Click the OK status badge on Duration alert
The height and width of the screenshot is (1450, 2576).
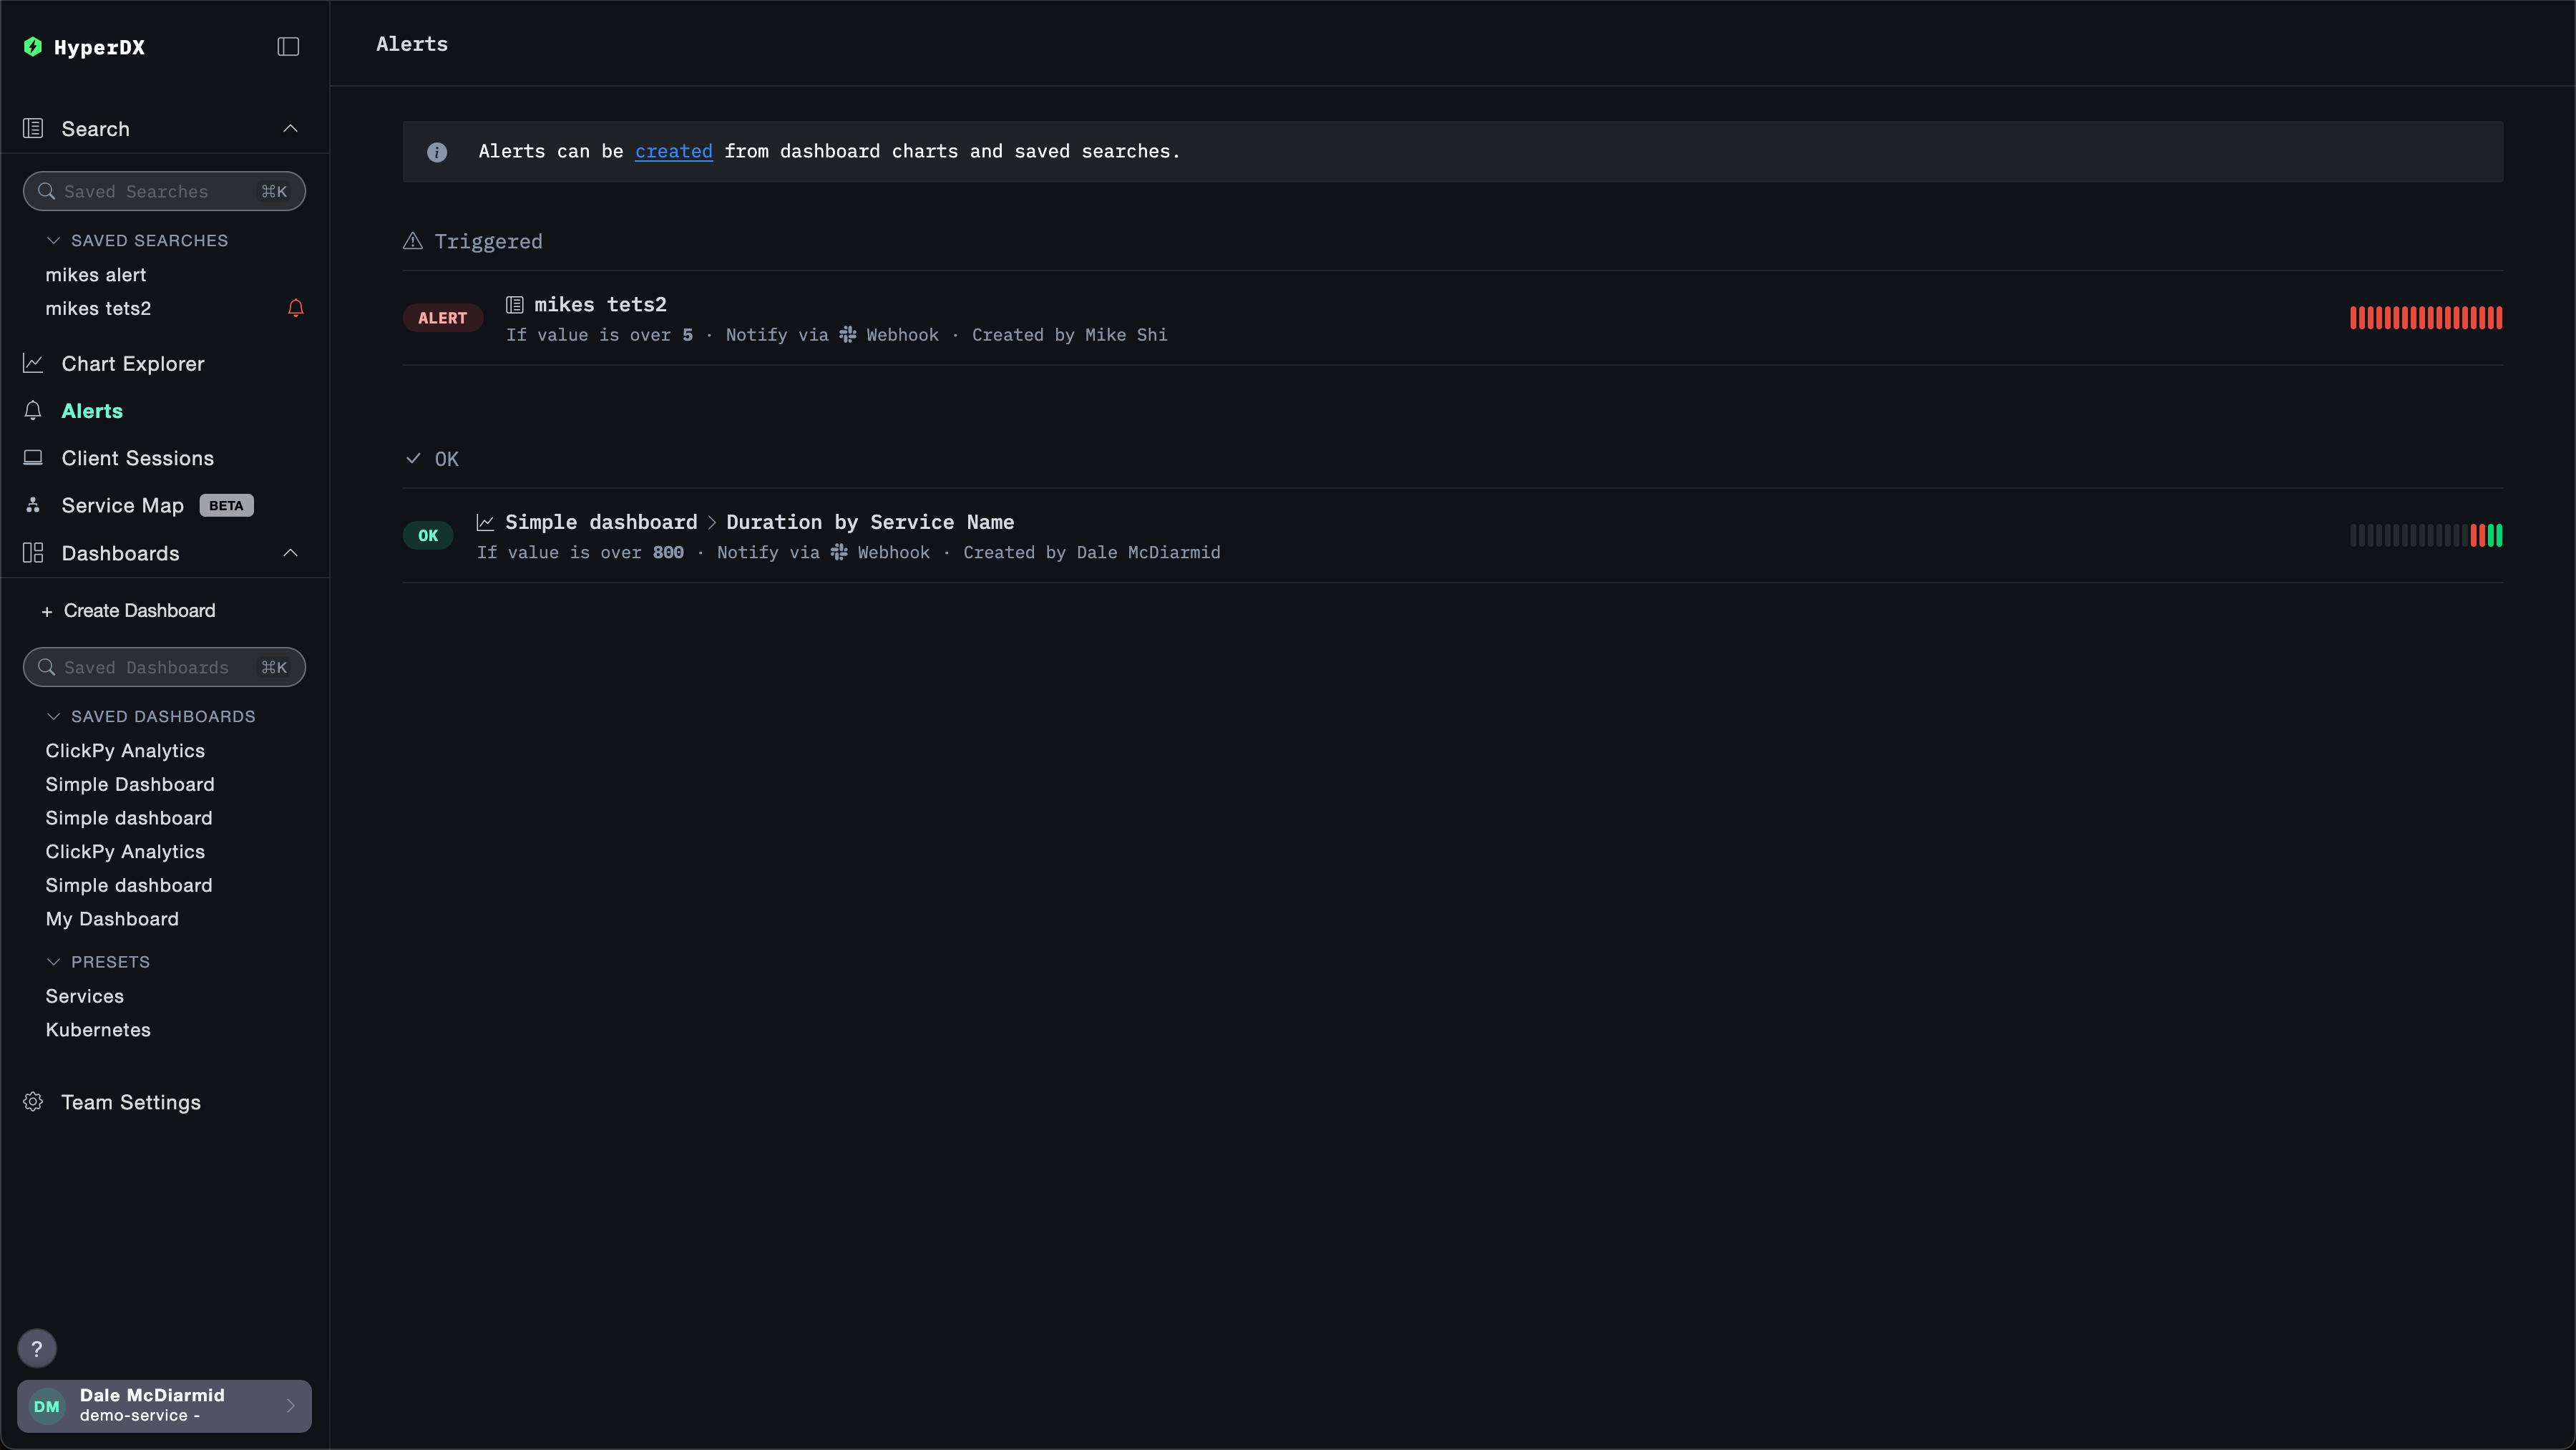pos(428,535)
